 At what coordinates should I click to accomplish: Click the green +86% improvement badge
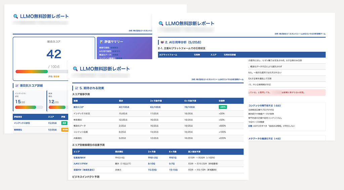coord(223,107)
